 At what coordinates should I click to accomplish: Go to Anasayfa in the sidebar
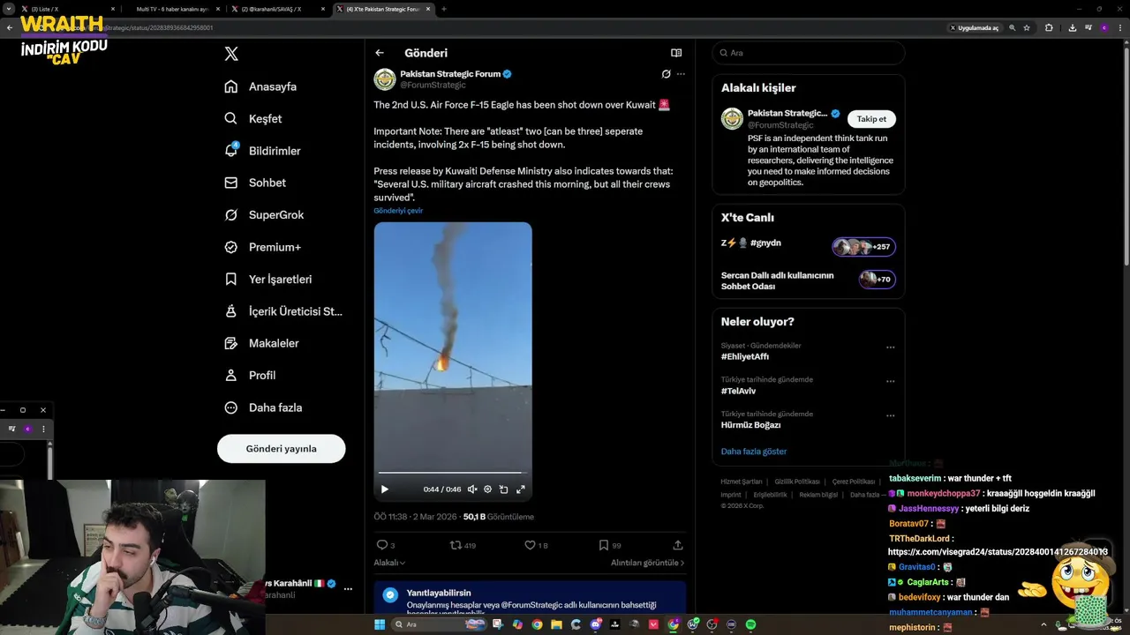click(x=260, y=86)
